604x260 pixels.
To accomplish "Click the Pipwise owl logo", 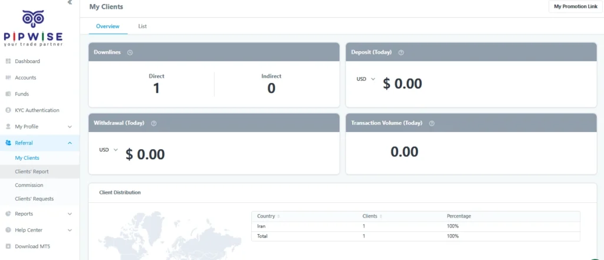I will (33, 19).
